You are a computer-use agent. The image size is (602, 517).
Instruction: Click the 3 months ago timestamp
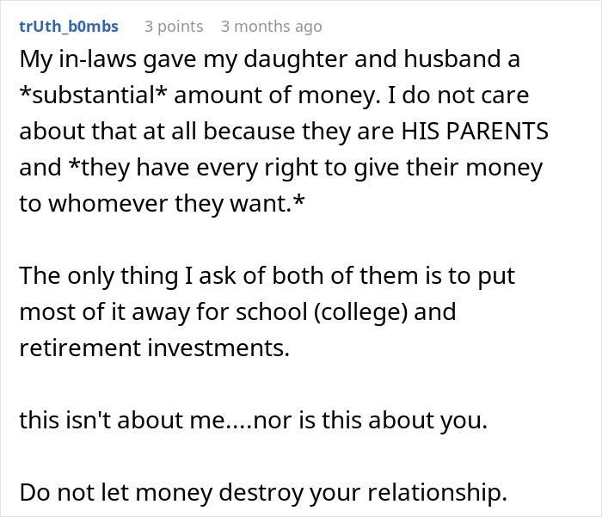[271, 27]
